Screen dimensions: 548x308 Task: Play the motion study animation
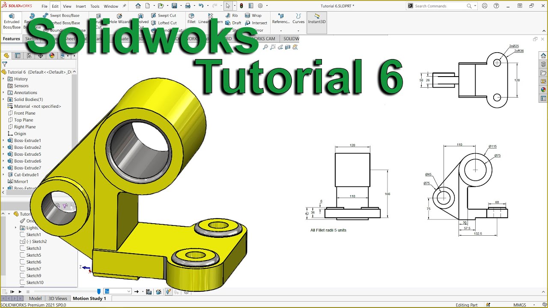coord(20,292)
